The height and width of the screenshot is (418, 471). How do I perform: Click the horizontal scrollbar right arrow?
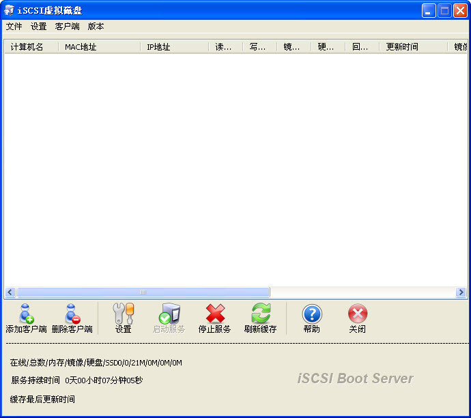pos(461,292)
